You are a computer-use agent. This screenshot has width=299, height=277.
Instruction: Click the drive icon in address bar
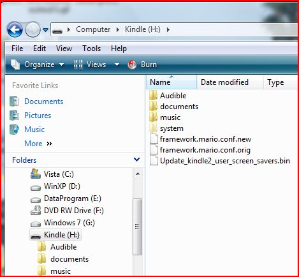57,31
